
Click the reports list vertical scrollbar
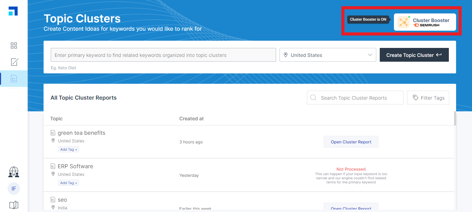[x=455, y=119]
